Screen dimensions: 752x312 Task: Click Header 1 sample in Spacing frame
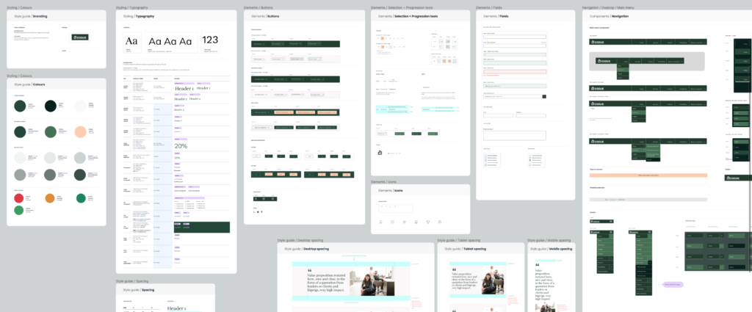176,308
